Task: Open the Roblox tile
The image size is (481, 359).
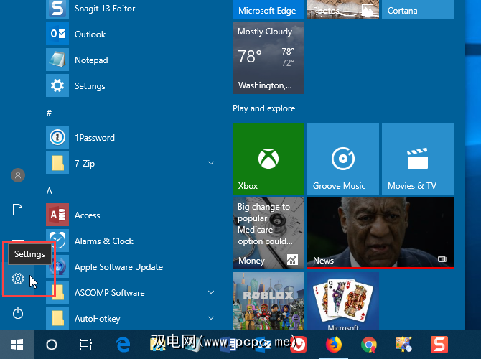Action: click(x=268, y=302)
